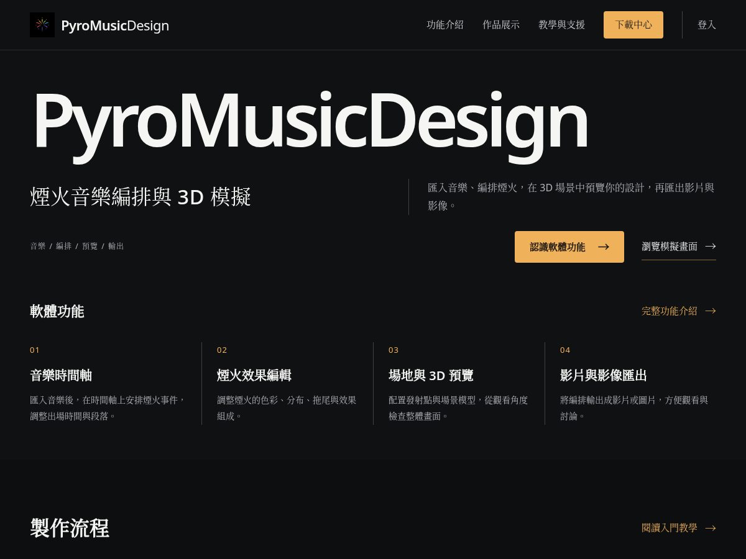
Task: Click the 軟體功能 section heading
Action: click(x=57, y=311)
